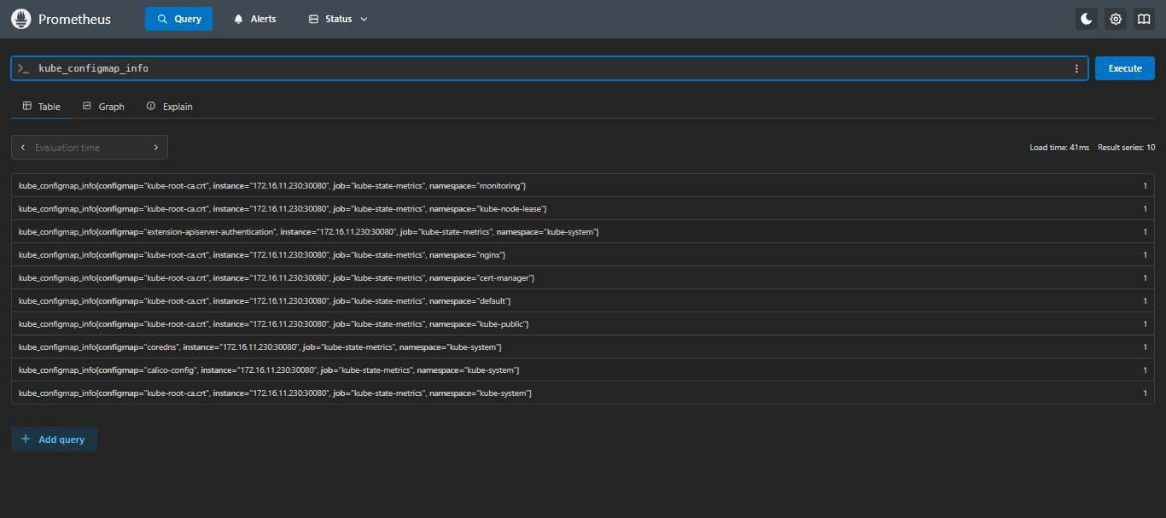Focus the kube_configmap_info expression input
This screenshot has height=518, width=1166.
click(546, 68)
